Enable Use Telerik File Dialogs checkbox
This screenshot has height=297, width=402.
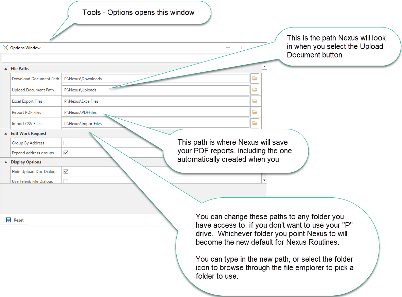(66, 181)
